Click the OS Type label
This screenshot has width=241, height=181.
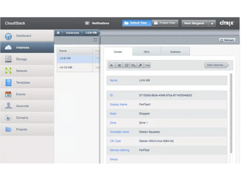pos(115,141)
